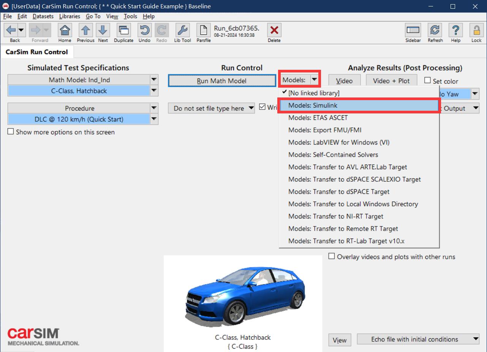Click the red Delete X icon

(274, 30)
